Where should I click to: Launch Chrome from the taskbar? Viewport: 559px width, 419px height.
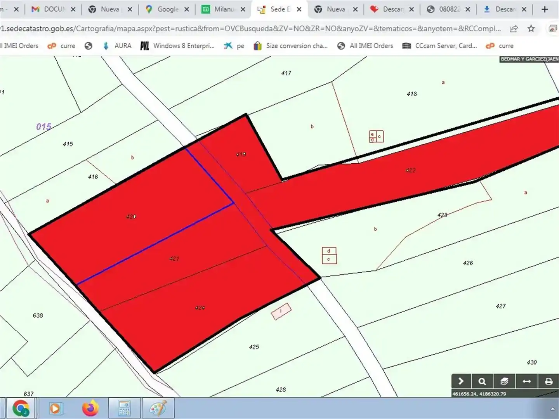21,409
